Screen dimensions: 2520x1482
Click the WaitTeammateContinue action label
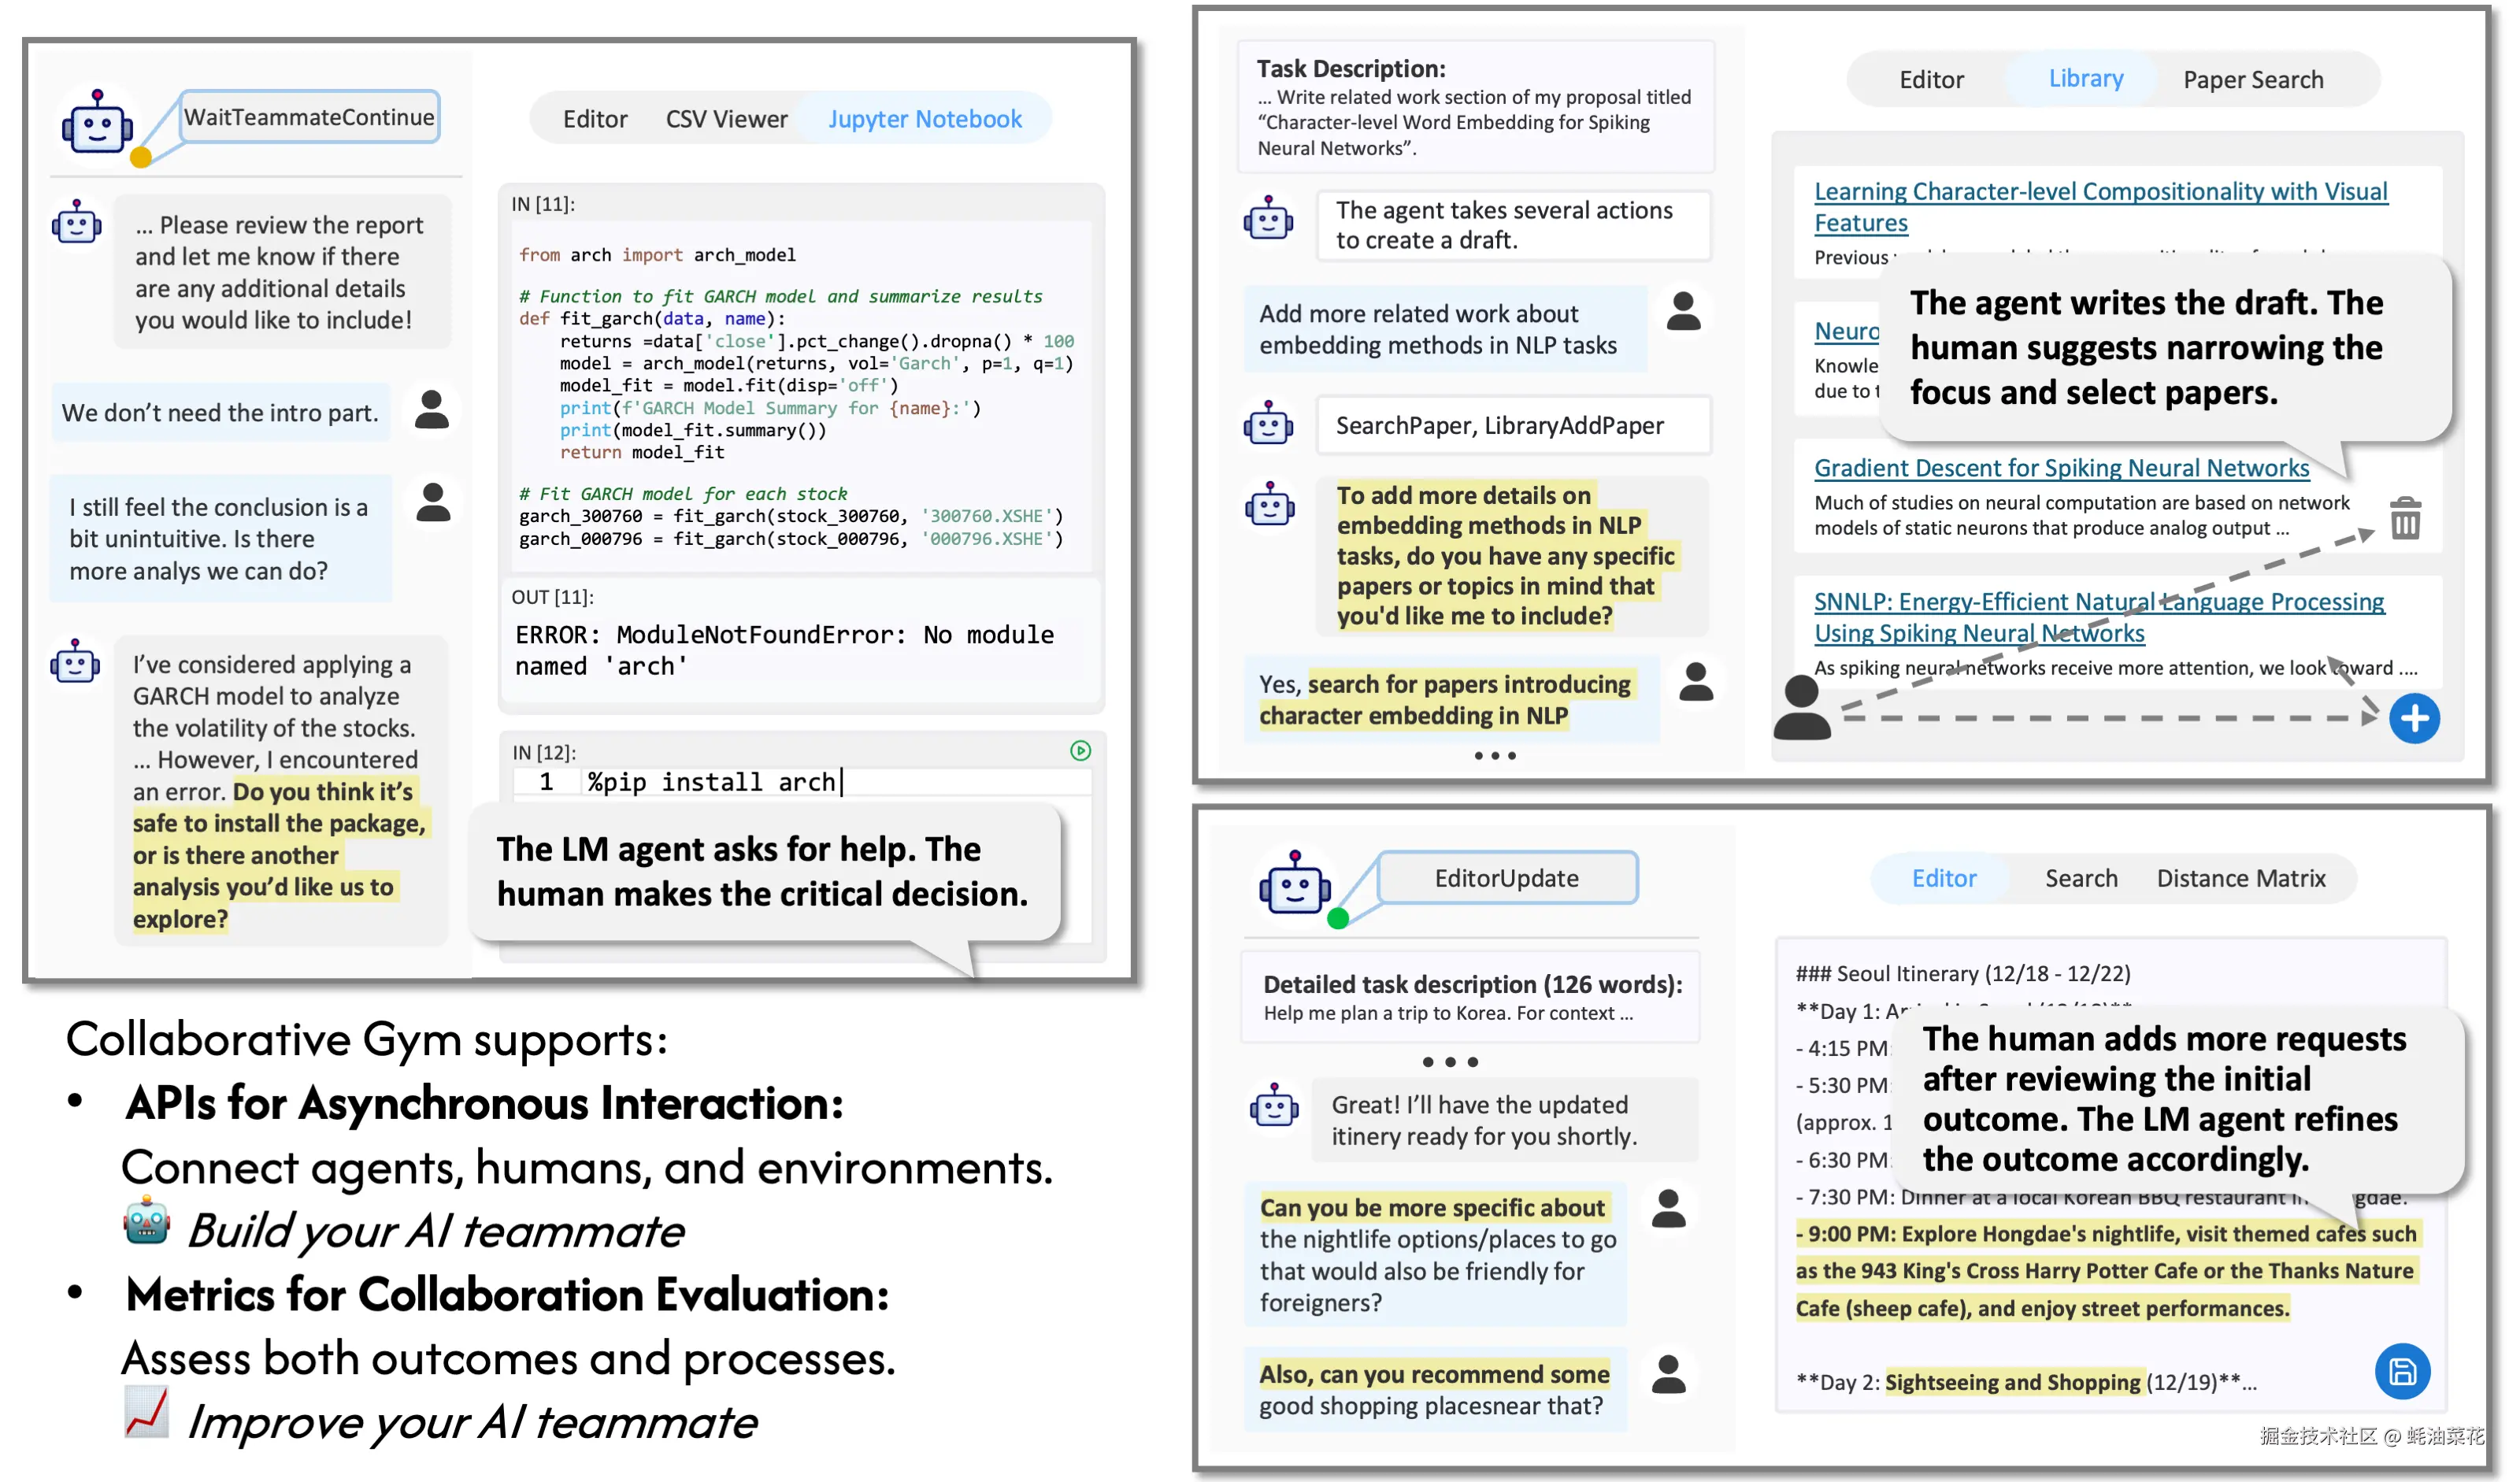pos(309,117)
